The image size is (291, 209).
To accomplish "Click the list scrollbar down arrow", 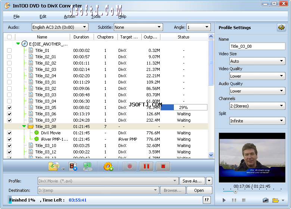I will coord(211,155).
